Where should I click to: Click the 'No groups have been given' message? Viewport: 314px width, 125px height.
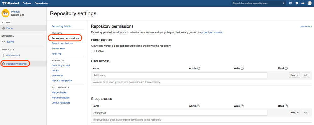(127, 120)
